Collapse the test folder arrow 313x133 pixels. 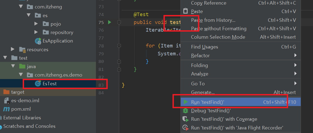(x=5, y=58)
